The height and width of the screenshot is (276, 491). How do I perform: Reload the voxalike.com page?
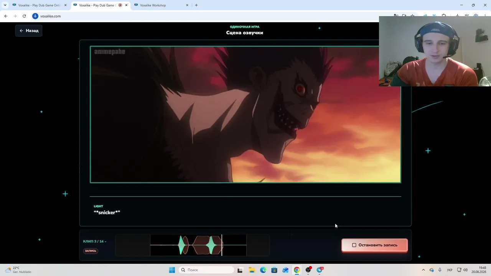pyautogui.click(x=24, y=16)
